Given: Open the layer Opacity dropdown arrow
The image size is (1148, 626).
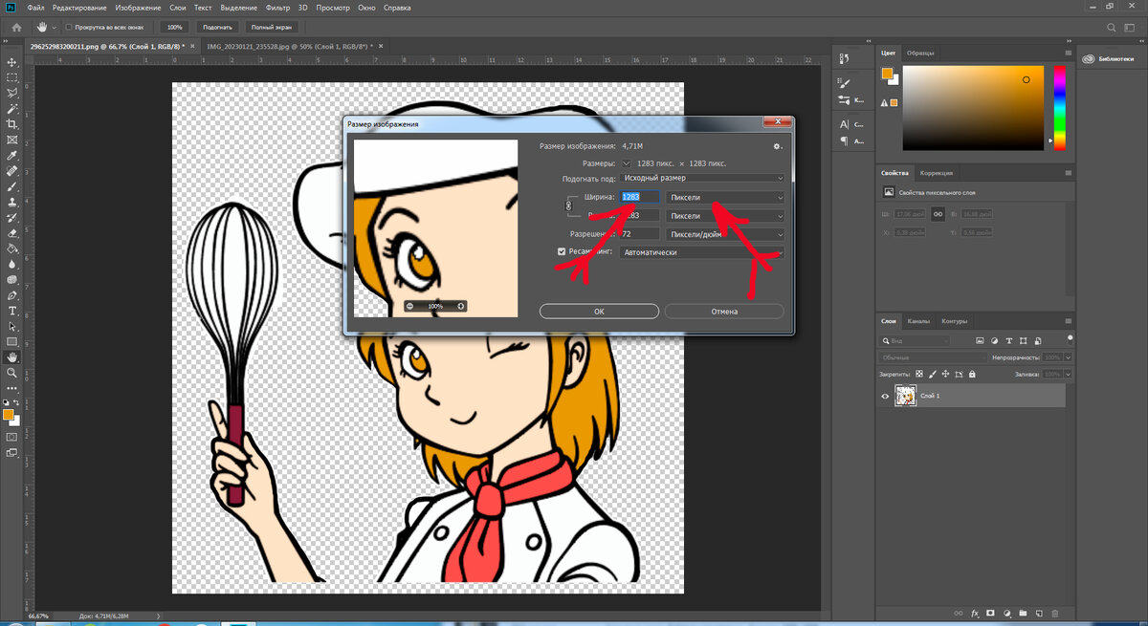Looking at the screenshot, I should pyautogui.click(x=1068, y=356).
